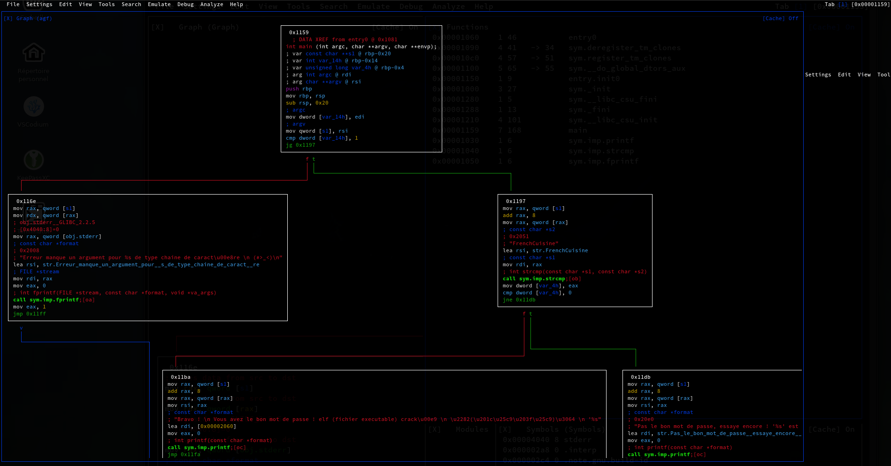Viewport: 891px width, 466px height.
Task: Select the 0x1197 graph node title
Action: click(516, 201)
